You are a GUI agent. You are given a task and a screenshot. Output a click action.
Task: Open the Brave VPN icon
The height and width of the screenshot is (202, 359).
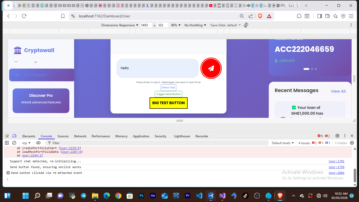[x=343, y=16]
